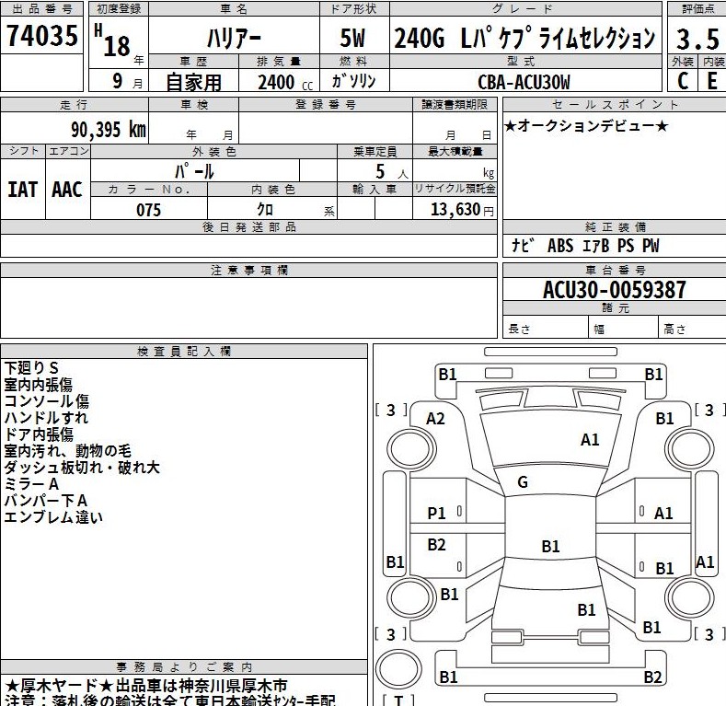Click the 登録番号 column header
This screenshot has height=706, width=726.
coord(326,105)
